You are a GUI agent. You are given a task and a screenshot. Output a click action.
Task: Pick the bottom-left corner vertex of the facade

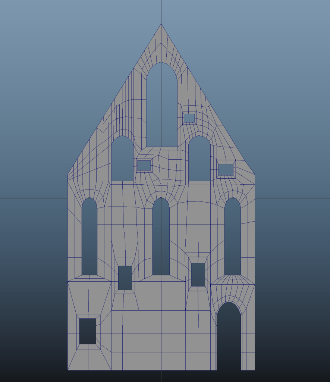pyautogui.click(x=67, y=370)
